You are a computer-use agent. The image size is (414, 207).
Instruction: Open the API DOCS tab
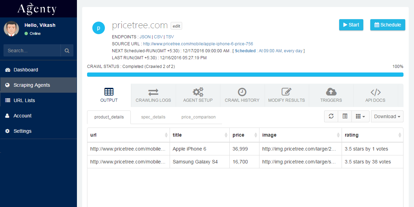(376, 95)
